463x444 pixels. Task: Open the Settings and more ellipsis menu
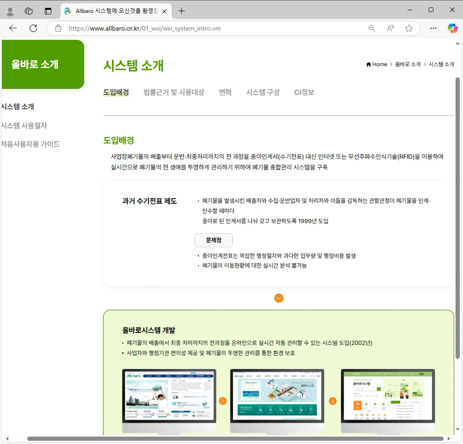click(x=433, y=28)
